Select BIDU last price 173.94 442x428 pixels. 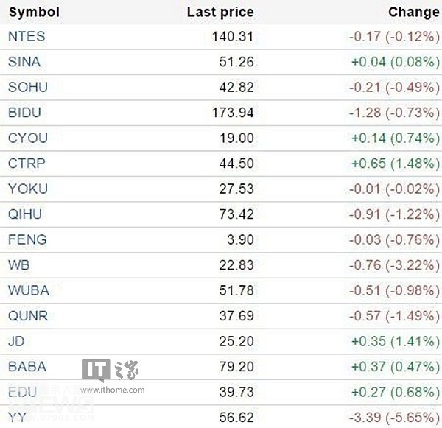(x=233, y=113)
